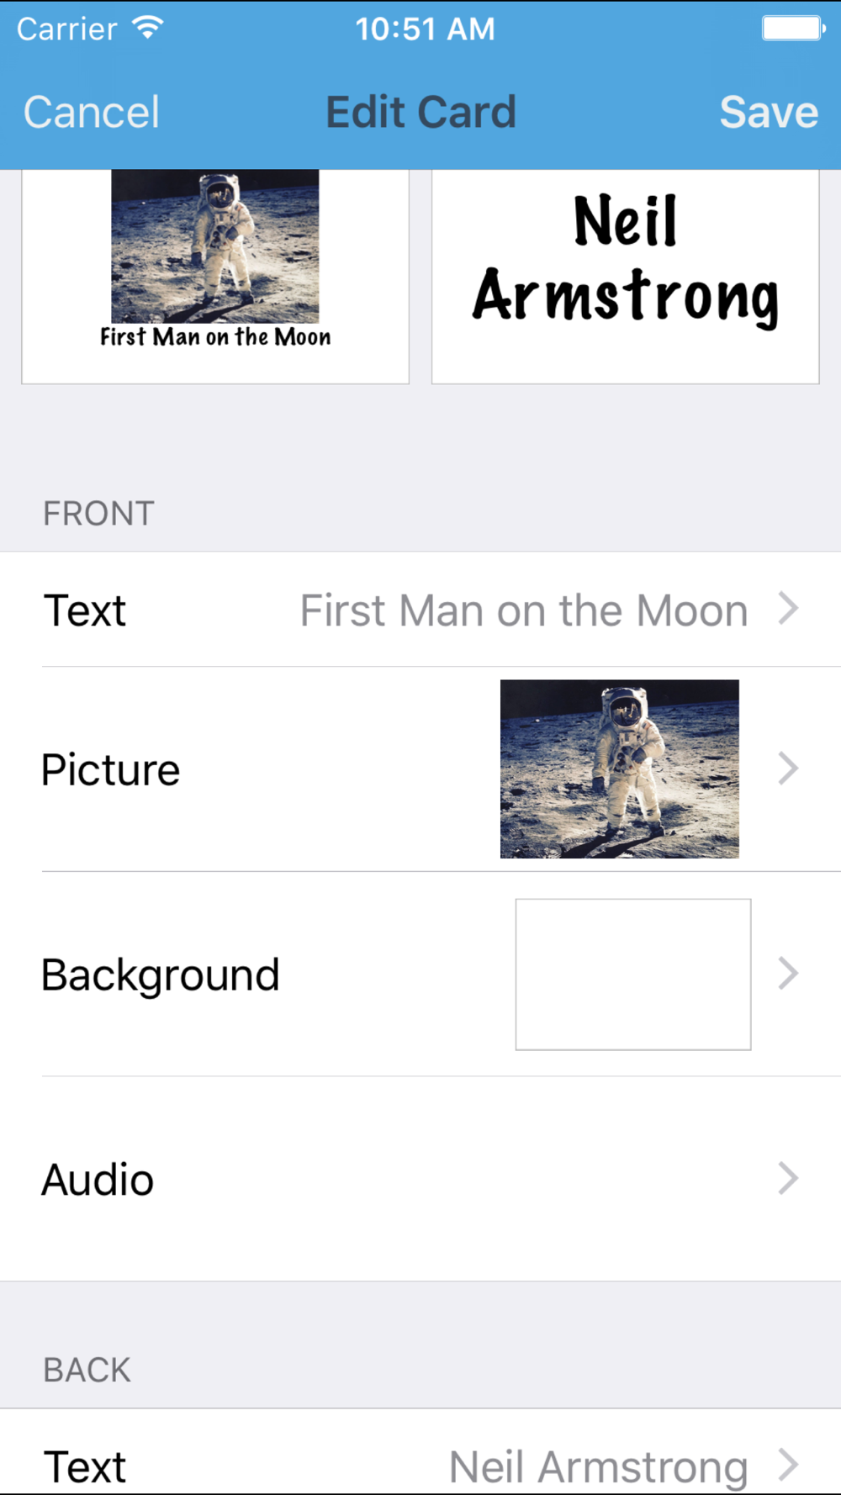
Task: Tap the Neil Armstrong back card preview
Action: [626, 277]
